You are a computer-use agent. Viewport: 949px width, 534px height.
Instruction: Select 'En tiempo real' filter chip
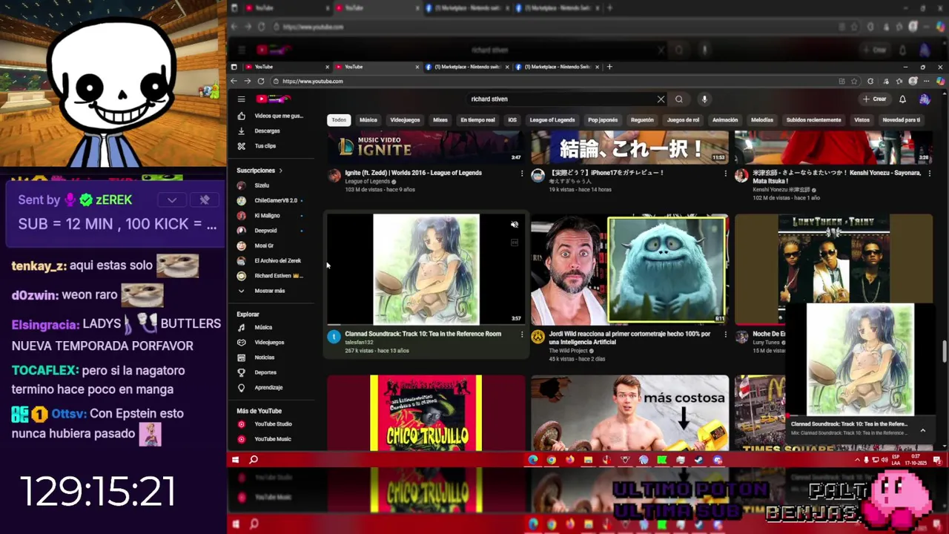pos(477,120)
